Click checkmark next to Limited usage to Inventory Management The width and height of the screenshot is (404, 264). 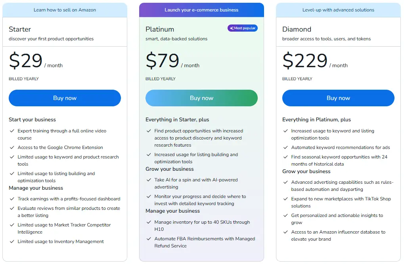tap(12, 241)
